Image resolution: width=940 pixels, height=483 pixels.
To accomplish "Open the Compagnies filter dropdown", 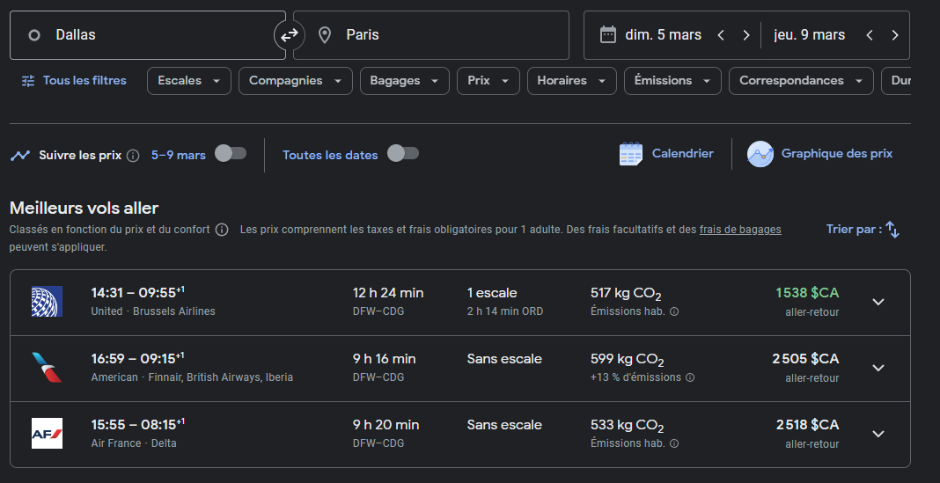I will (296, 81).
